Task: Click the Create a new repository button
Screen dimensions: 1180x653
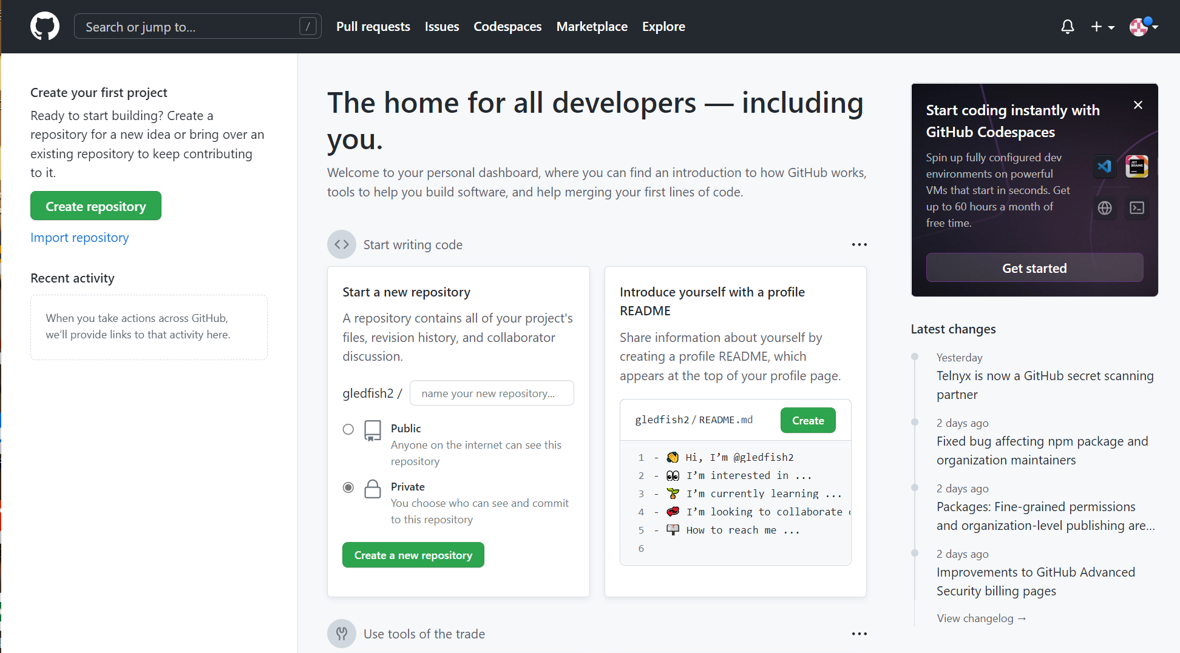Action: coord(413,555)
